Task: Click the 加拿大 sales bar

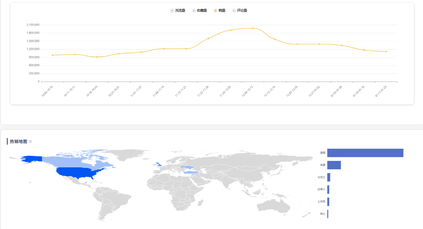Action: coord(329,189)
